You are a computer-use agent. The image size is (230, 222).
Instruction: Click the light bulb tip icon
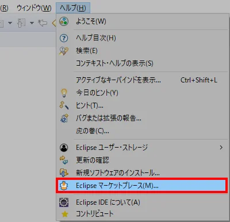pyautogui.click(x=64, y=93)
